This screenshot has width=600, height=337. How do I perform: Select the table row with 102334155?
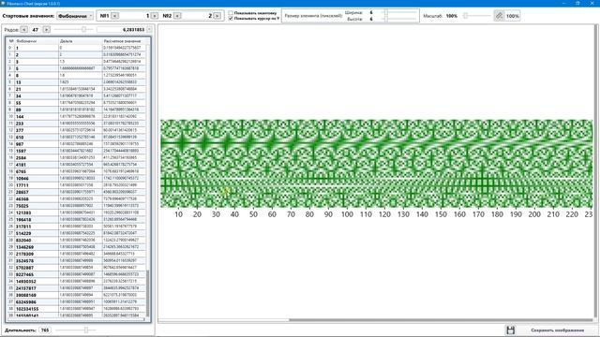pos(77,309)
